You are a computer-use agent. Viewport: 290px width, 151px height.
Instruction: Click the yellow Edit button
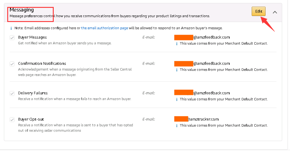click(x=259, y=11)
